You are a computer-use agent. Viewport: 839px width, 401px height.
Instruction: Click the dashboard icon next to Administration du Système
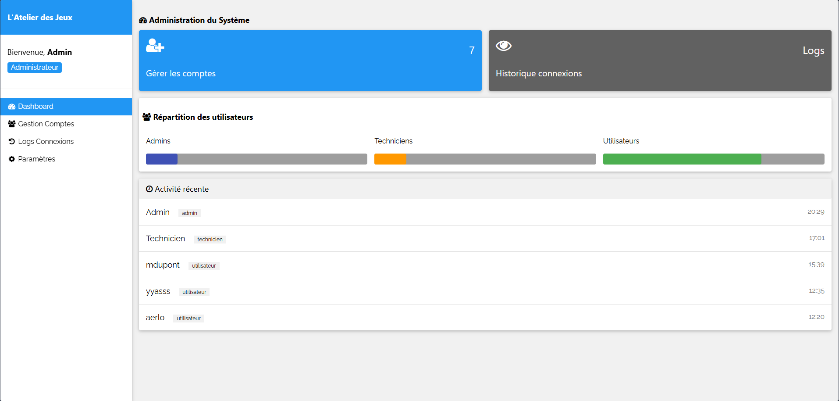(143, 20)
